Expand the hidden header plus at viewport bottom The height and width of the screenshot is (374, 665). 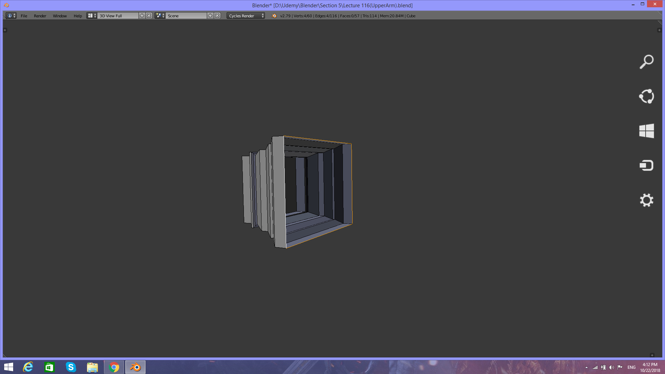pyautogui.click(x=652, y=355)
